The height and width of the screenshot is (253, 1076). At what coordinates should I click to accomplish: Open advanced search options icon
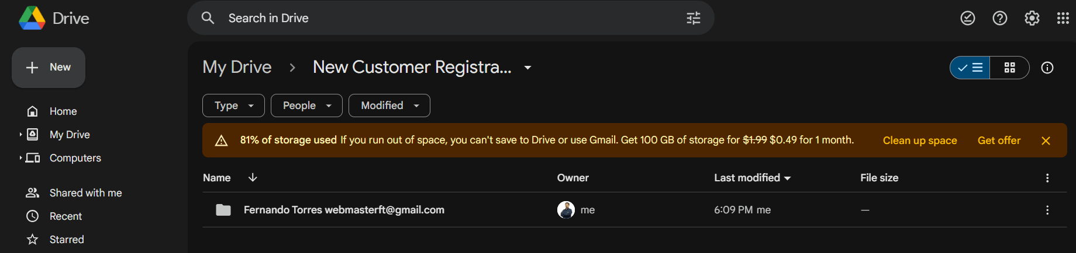(x=693, y=18)
